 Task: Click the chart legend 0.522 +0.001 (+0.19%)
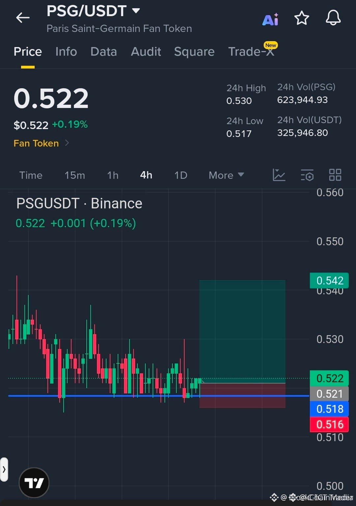click(x=76, y=223)
